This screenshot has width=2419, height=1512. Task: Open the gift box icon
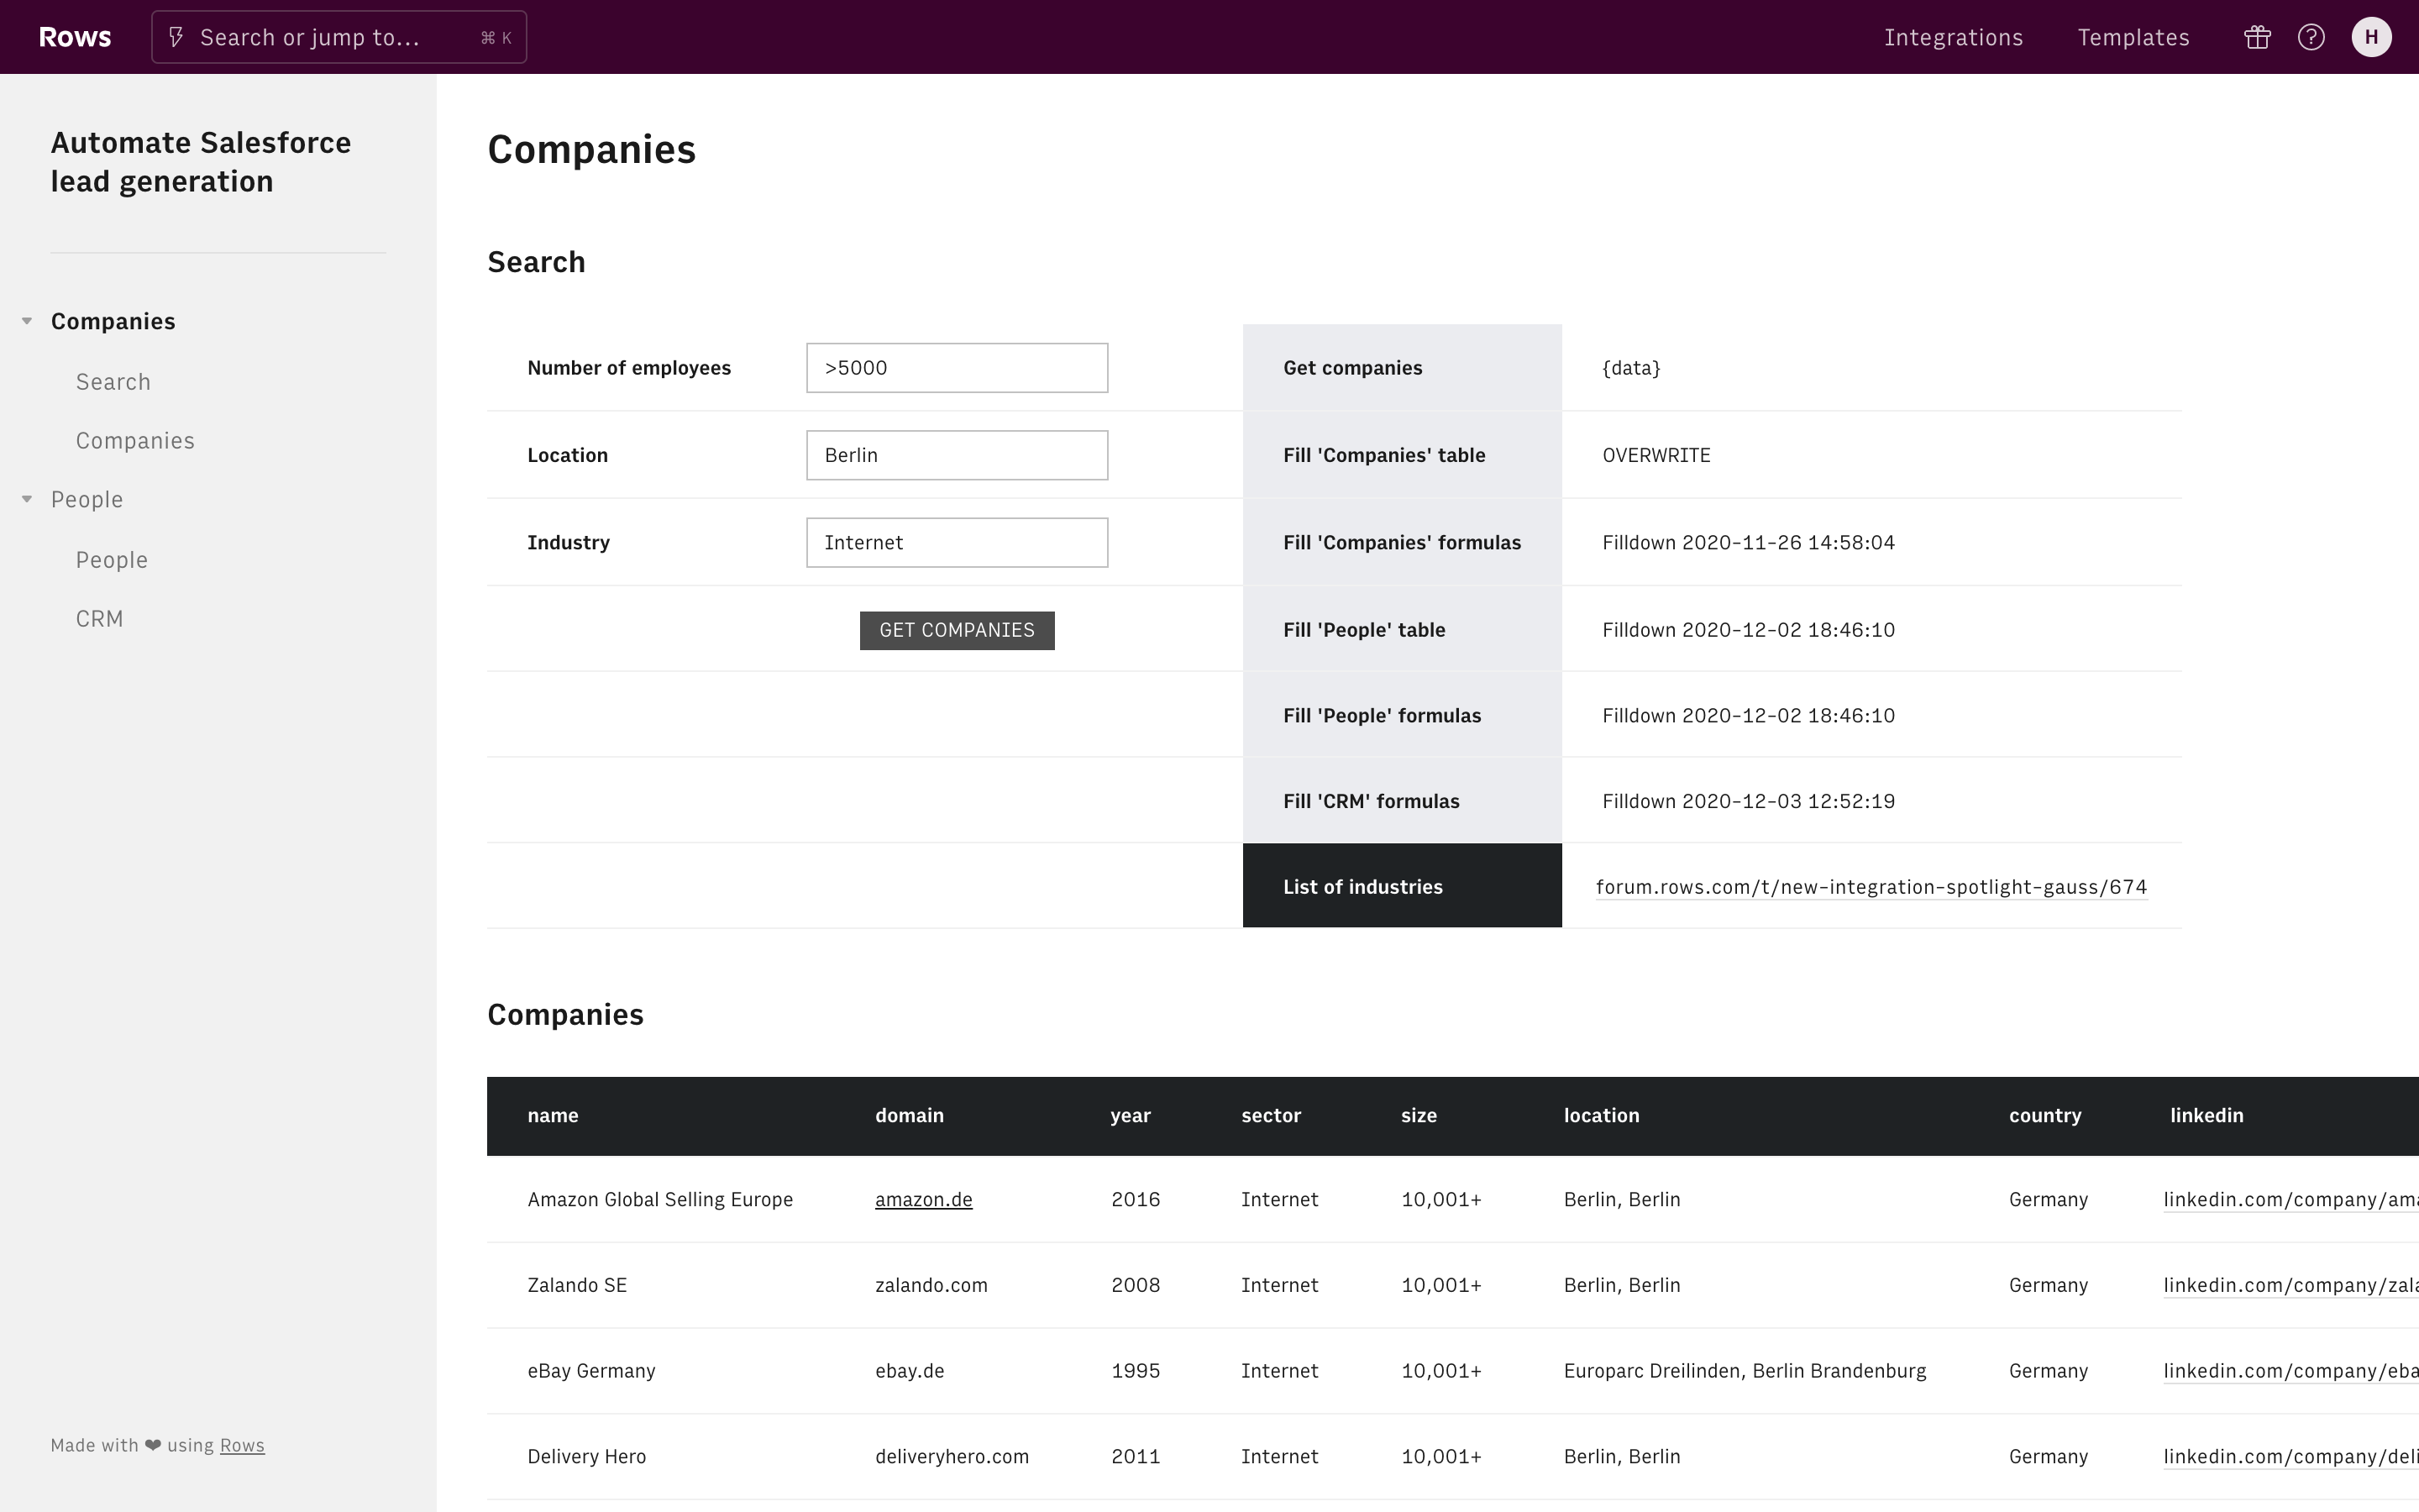pyautogui.click(x=2257, y=37)
